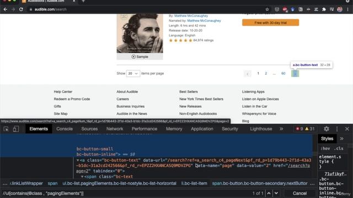Open Redeem a Promo Code link

pos(72,99)
